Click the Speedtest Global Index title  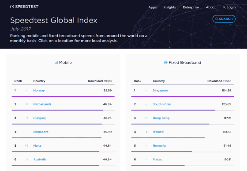pos(54,20)
